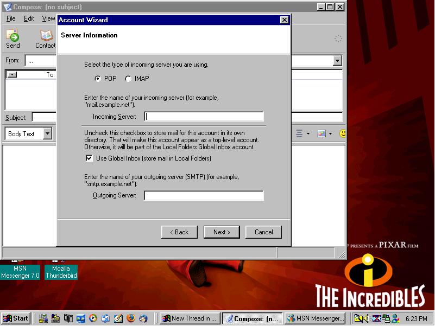This screenshot has width=435, height=326.
Task: Open the Edit menu
Action: pos(29,18)
